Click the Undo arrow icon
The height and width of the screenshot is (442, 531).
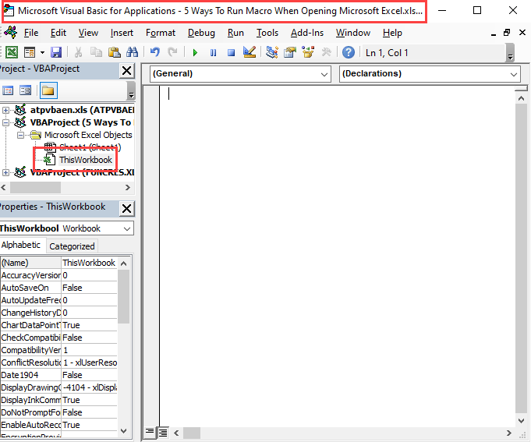click(x=154, y=52)
